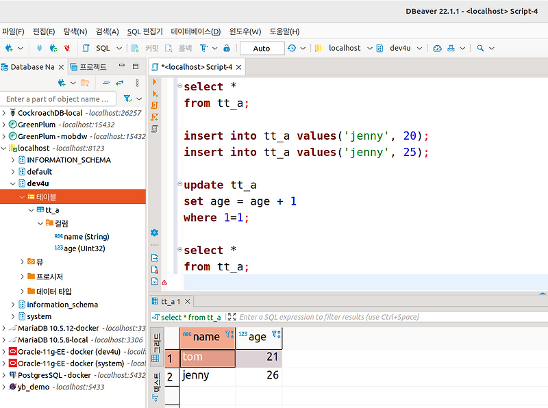Toggle link with editor arrows in navigator

click(120, 83)
